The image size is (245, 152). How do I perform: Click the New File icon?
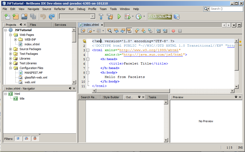pyautogui.click(x=7, y=16)
